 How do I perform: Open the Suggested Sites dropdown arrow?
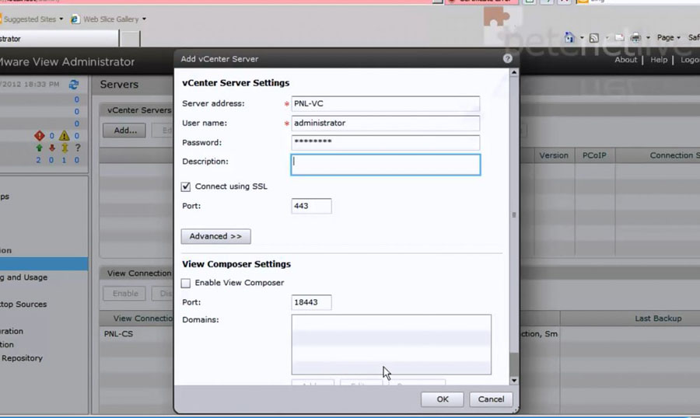[61, 19]
